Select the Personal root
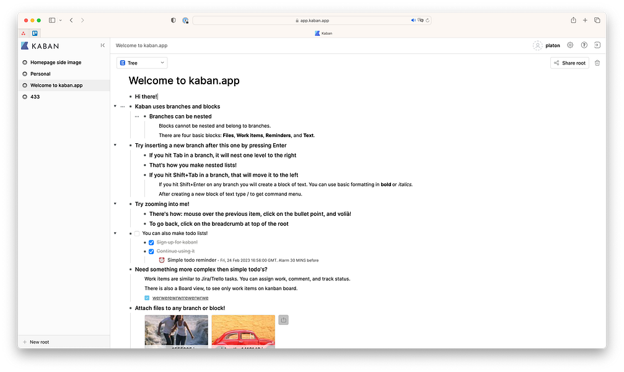624x372 pixels. (x=64, y=74)
